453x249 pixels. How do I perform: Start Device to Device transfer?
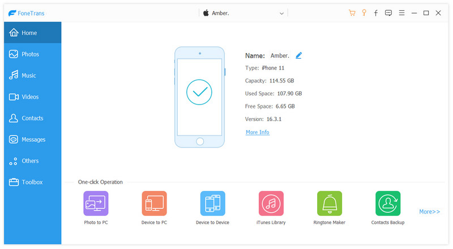click(x=213, y=203)
